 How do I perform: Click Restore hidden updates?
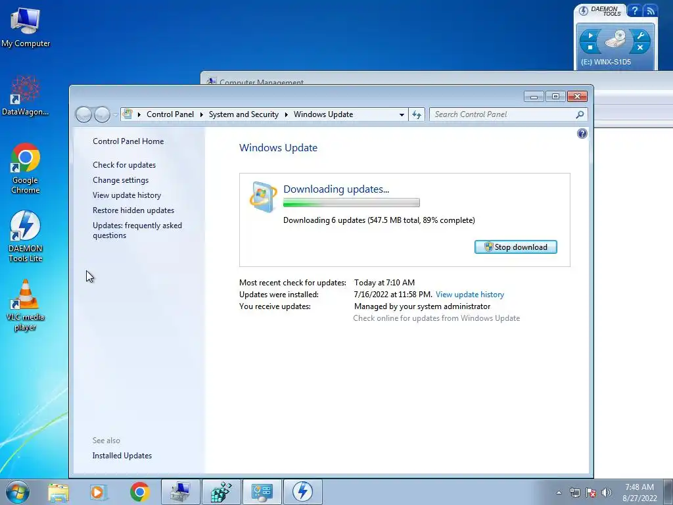[x=133, y=210]
